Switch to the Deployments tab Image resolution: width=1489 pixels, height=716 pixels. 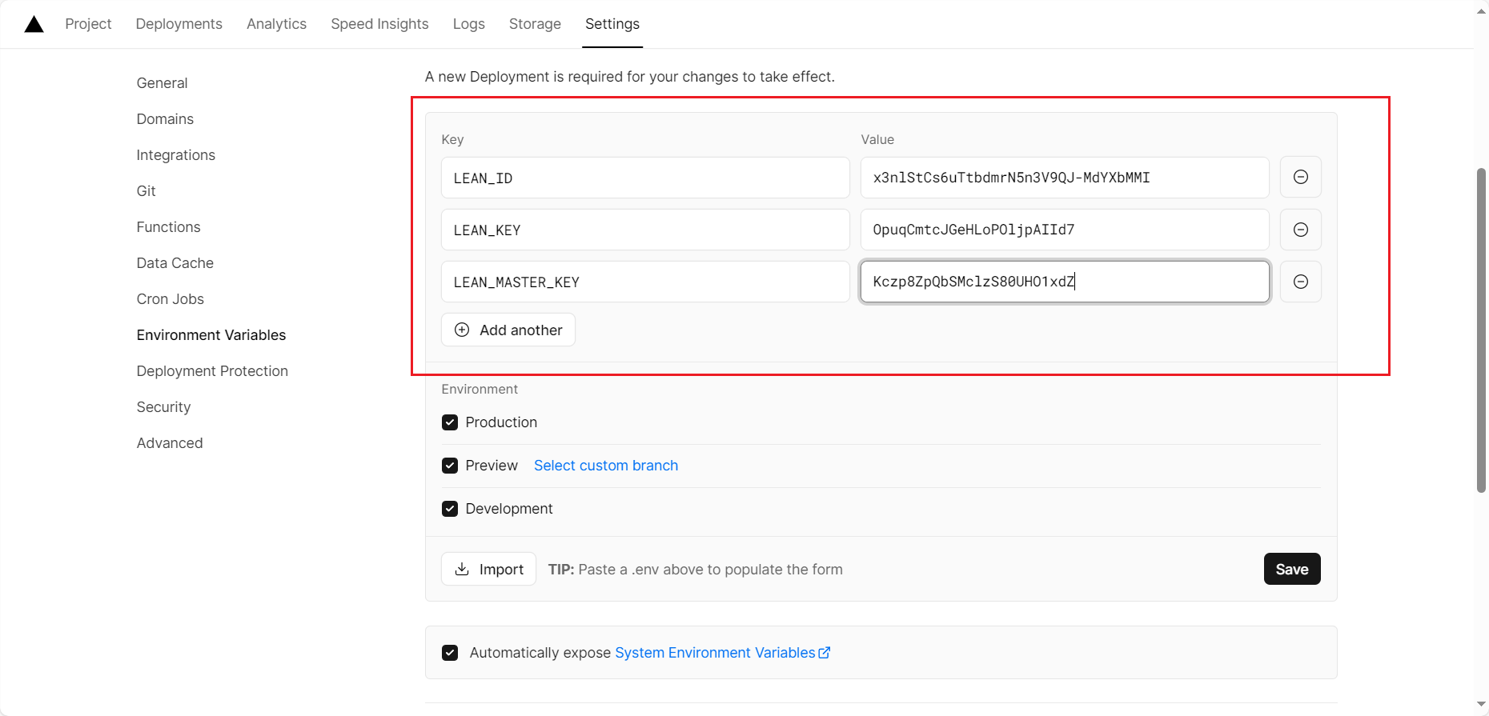179,24
